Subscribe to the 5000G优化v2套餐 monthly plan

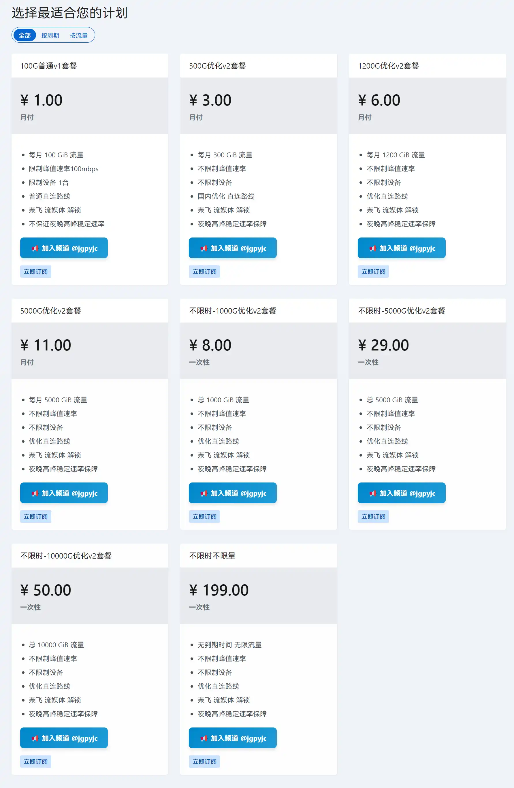(x=35, y=516)
